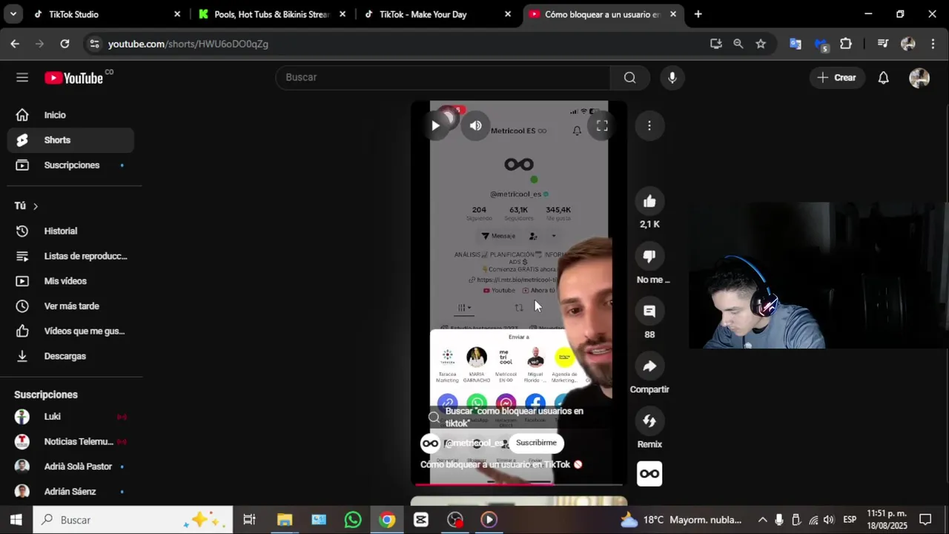Open the Google Translate extension icon

[x=795, y=44]
